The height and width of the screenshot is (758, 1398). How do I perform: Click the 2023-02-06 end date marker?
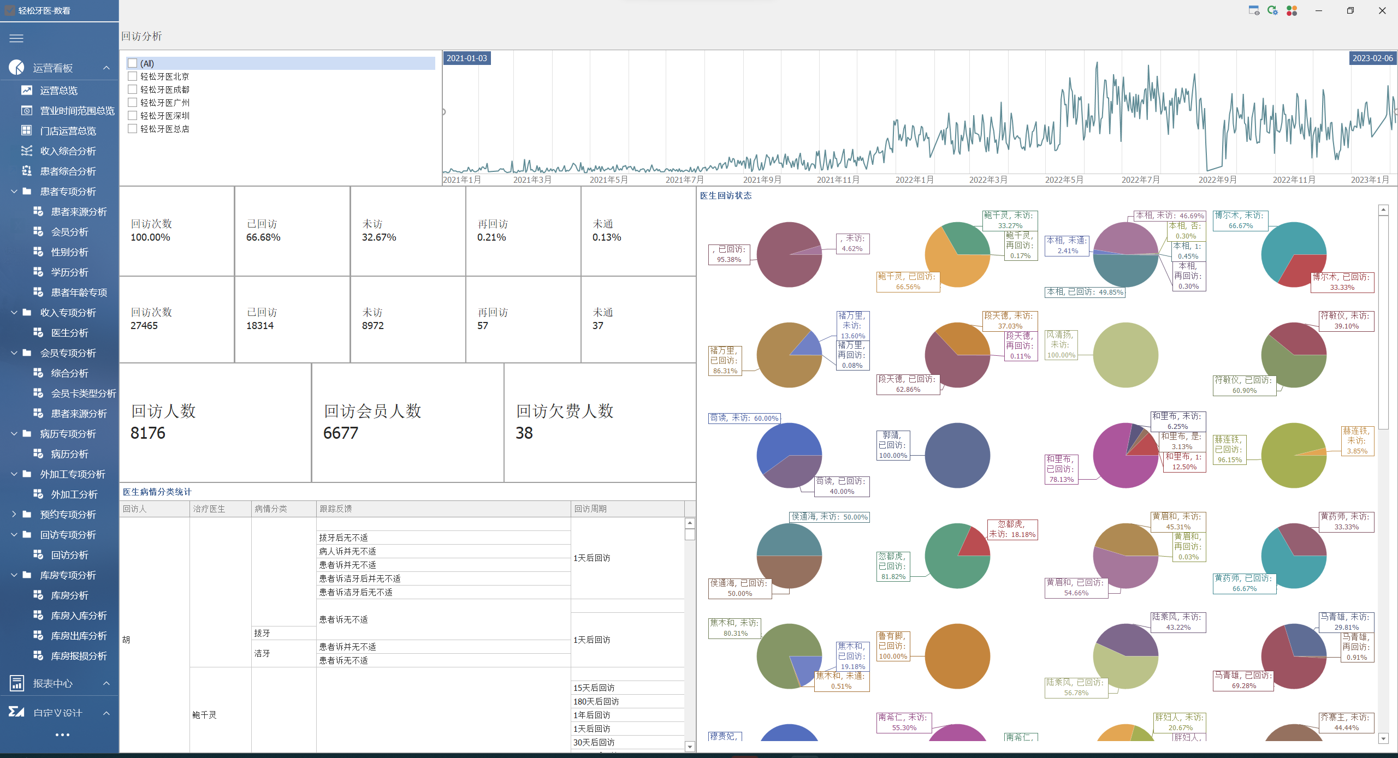pos(1372,58)
